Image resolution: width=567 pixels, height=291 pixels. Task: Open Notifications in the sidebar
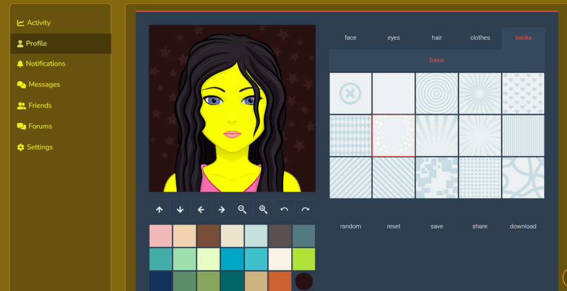click(45, 64)
